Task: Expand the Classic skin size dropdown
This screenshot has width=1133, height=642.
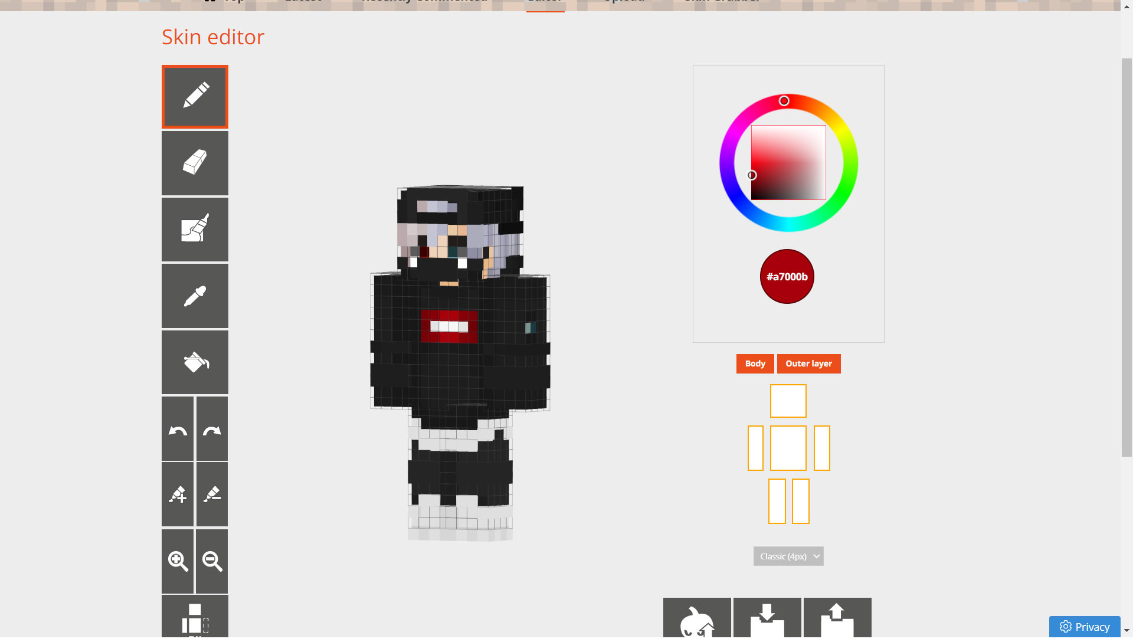Action: 788,556
